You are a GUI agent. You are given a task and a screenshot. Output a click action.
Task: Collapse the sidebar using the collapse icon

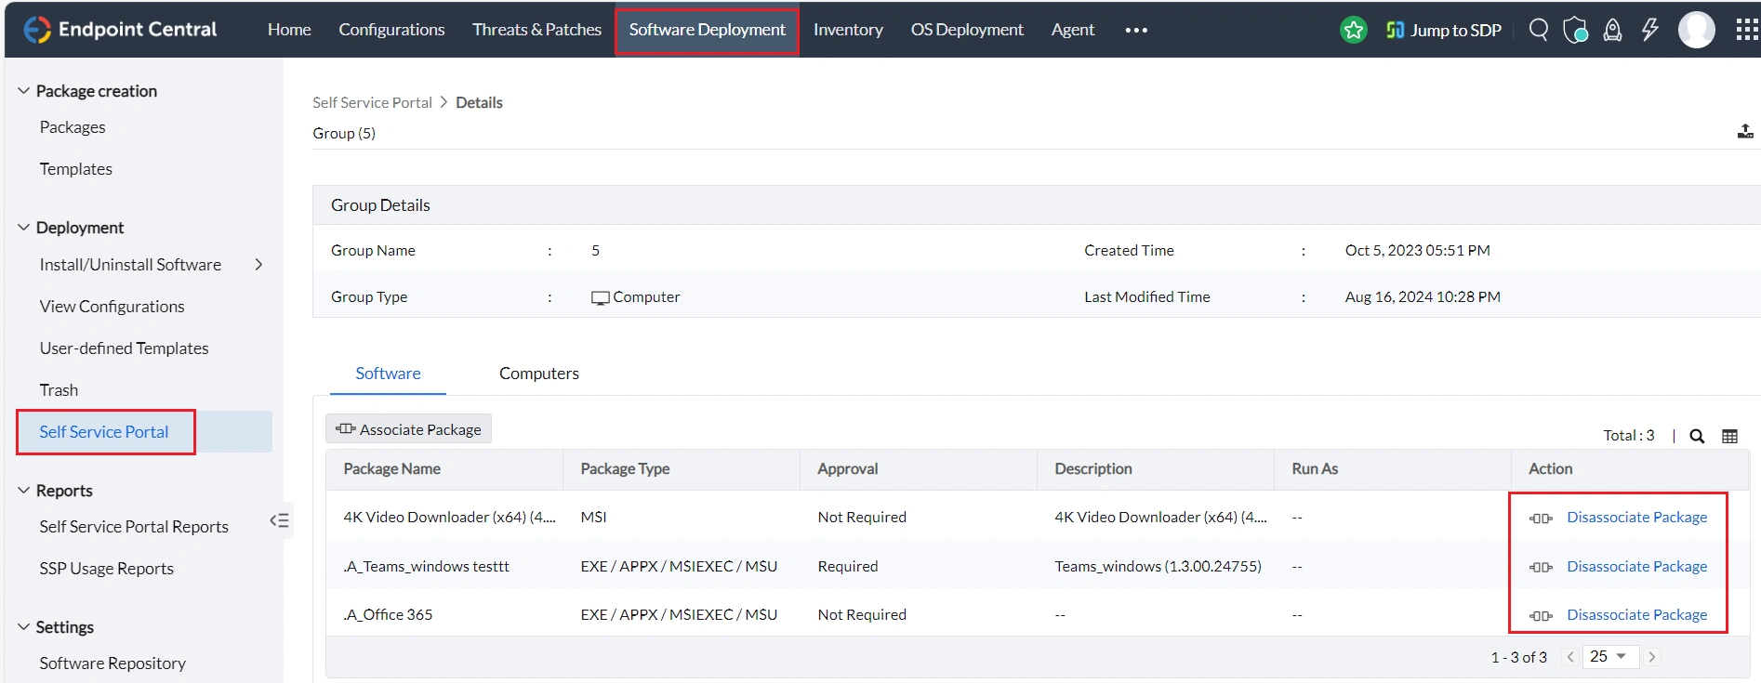coord(280,520)
